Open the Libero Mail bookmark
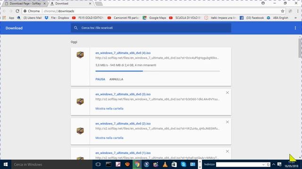302x169 pixels. pyautogui.click(x=29, y=18)
